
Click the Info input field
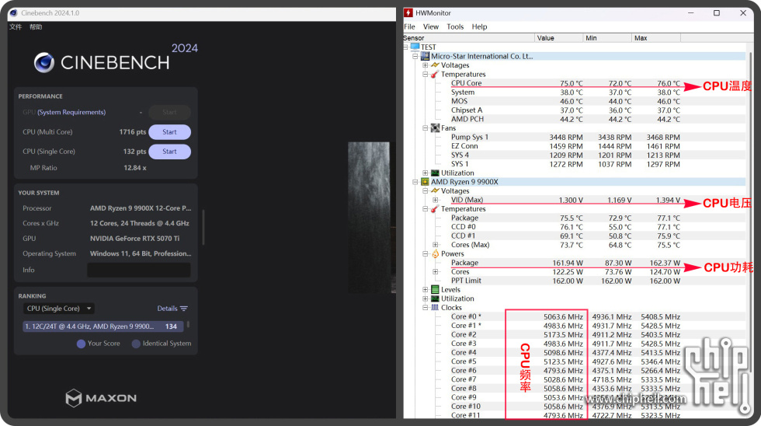pos(139,270)
